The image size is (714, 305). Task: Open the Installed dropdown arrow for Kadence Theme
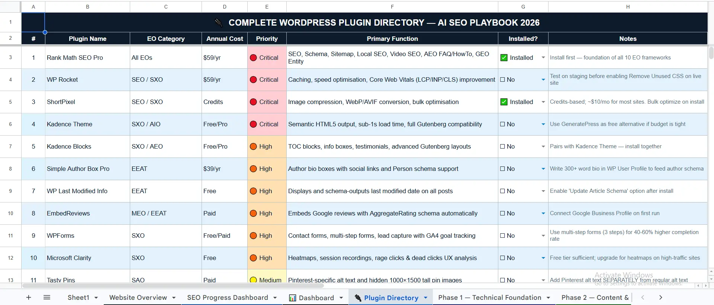pyautogui.click(x=543, y=124)
